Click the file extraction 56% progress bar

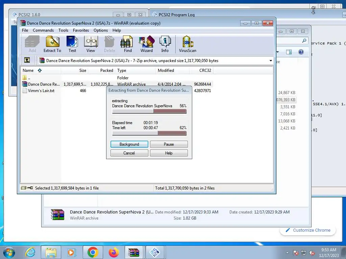[x=149, y=112]
